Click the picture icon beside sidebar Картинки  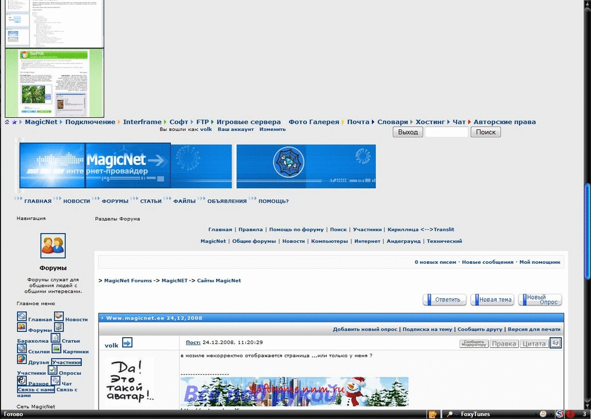[56, 349]
